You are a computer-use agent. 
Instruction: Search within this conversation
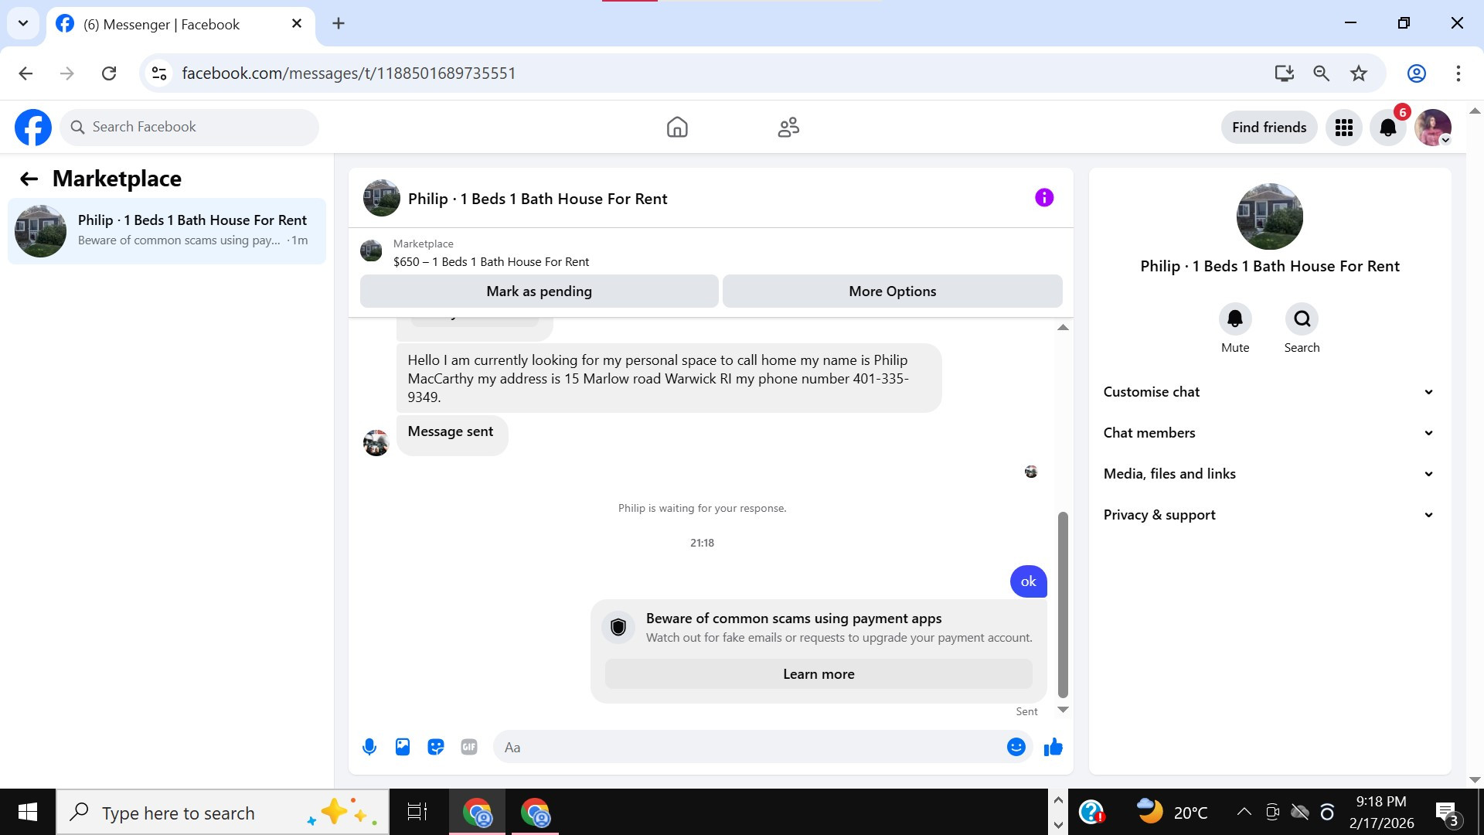(1302, 319)
